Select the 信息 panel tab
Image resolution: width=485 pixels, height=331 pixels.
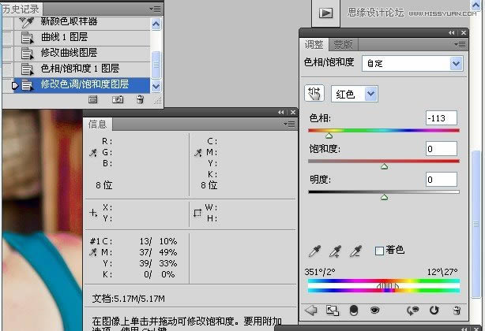[x=98, y=124]
